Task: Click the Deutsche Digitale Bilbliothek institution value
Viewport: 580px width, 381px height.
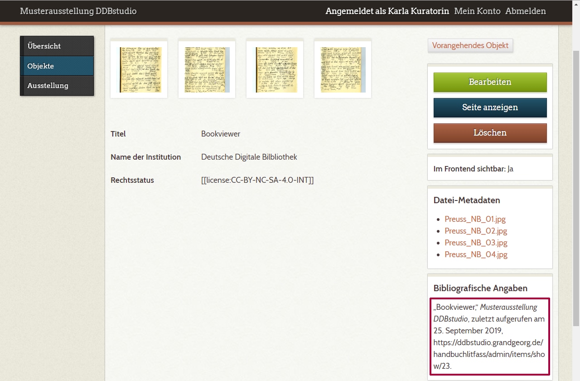Action: pos(249,157)
